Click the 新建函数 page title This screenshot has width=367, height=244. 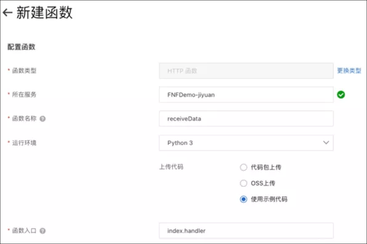click(44, 13)
